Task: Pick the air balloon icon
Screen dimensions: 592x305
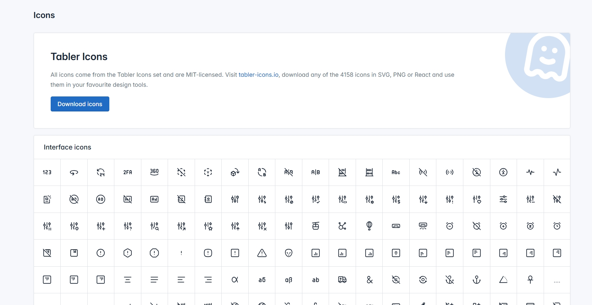Action: [369, 226]
